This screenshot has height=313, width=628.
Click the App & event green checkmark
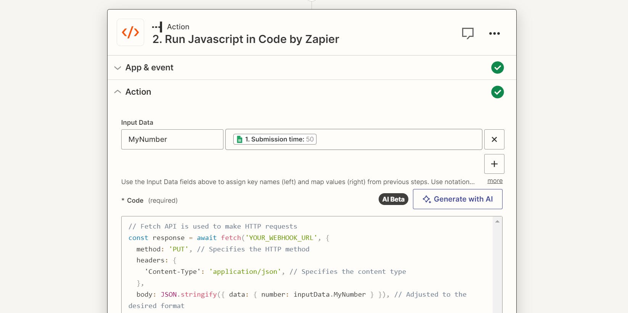[497, 68]
